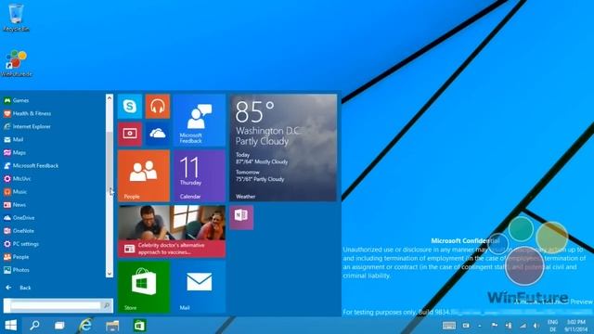
Task: Launch Internet Explorer from the taskbar
Action: tap(85, 326)
